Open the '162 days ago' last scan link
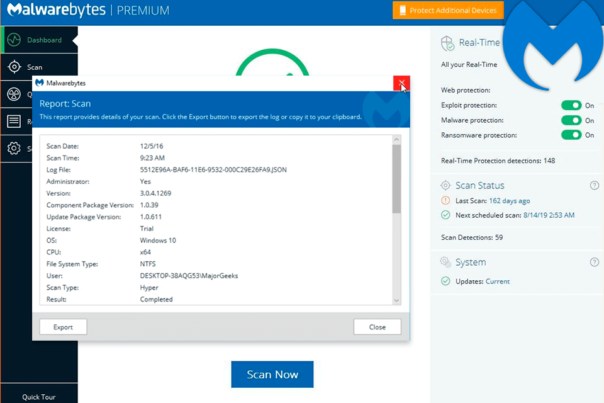 click(509, 201)
